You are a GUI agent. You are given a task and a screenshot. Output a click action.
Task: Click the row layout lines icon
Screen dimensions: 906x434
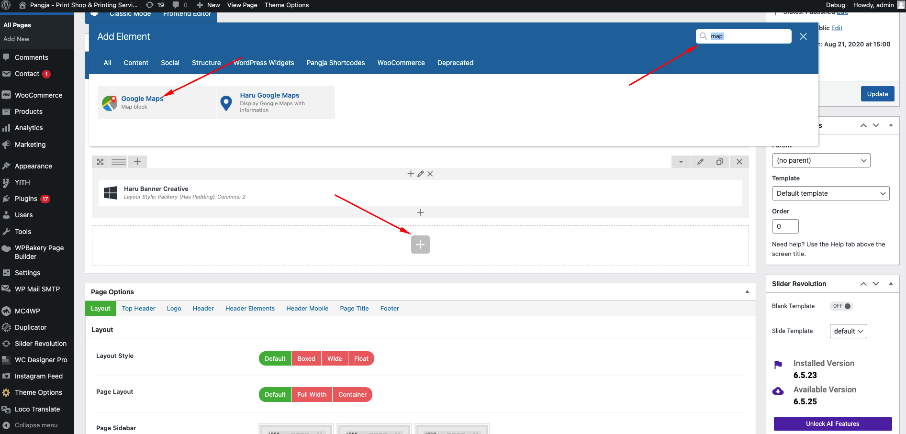click(119, 162)
